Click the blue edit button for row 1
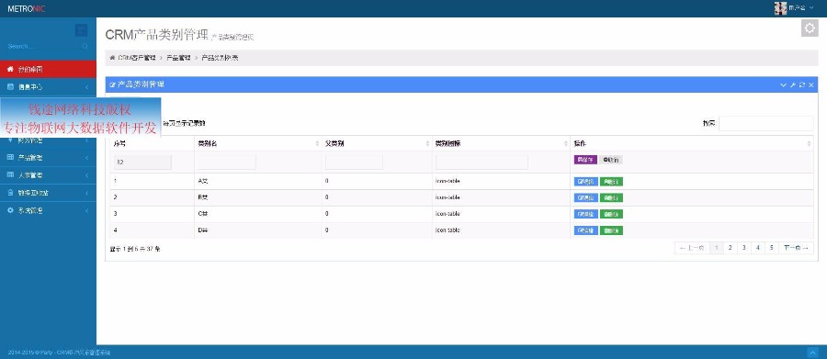Image resolution: width=827 pixels, height=359 pixels. [586, 182]
